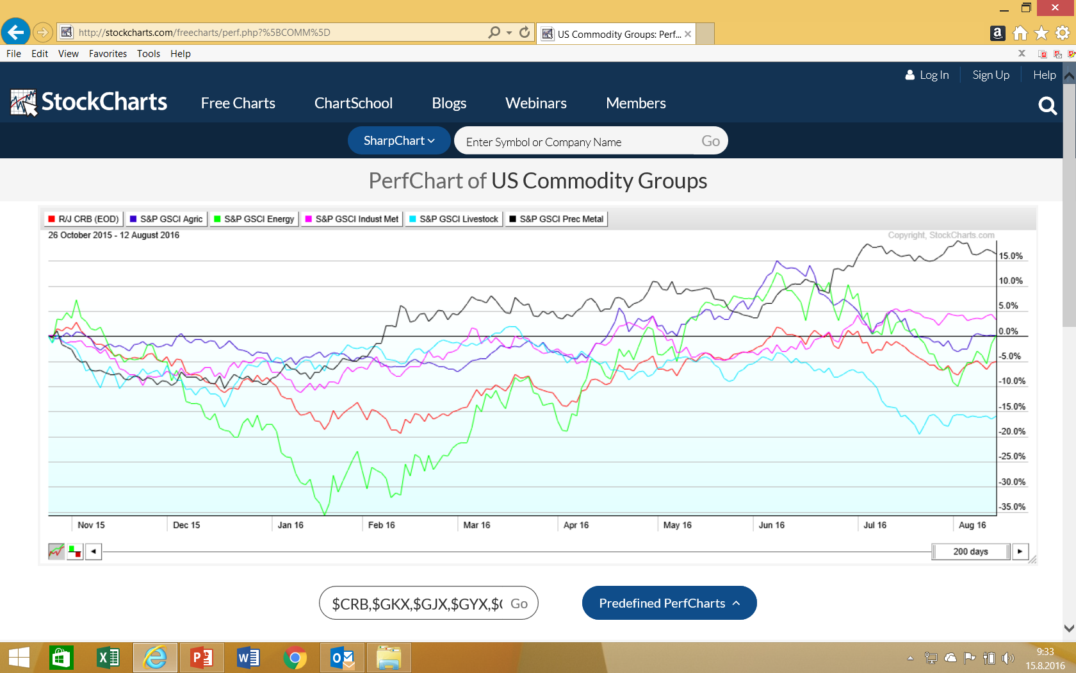Click the chart's left scroll arrow
1076x673 pixels.
[x=94, y=551]
